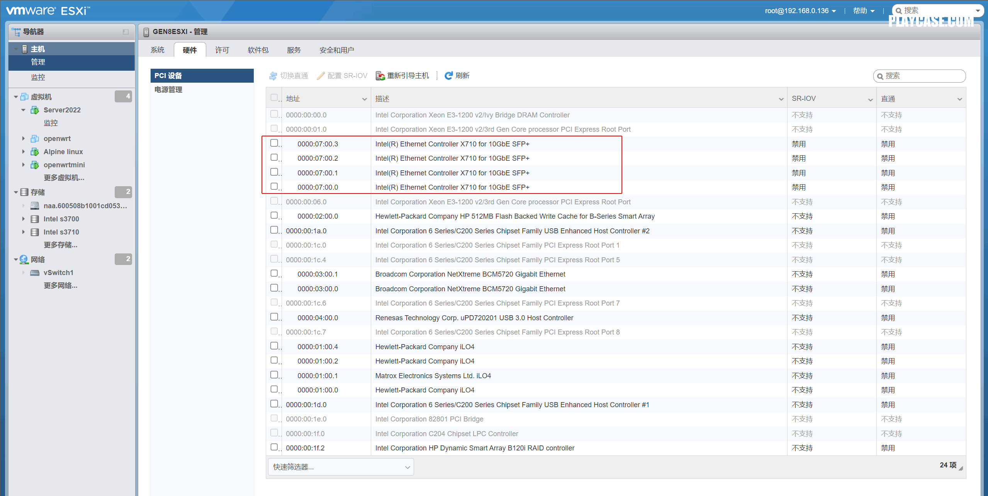Click the magnifier icon in top search

[x=899, y=11]
